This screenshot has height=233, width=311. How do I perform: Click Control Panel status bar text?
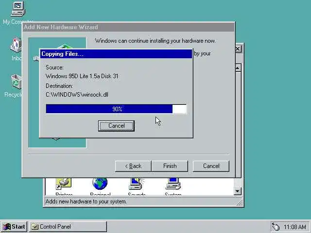(x=86, y=202)
